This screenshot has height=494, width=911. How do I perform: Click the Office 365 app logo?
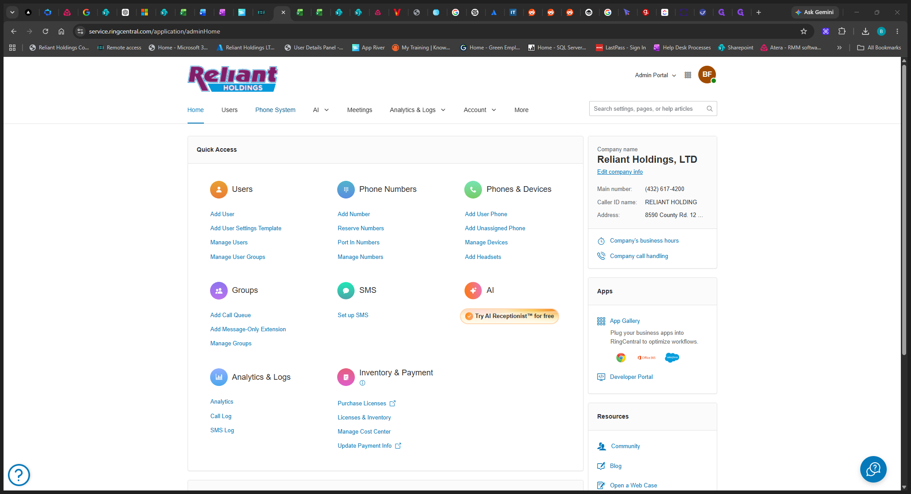point(647,358)
